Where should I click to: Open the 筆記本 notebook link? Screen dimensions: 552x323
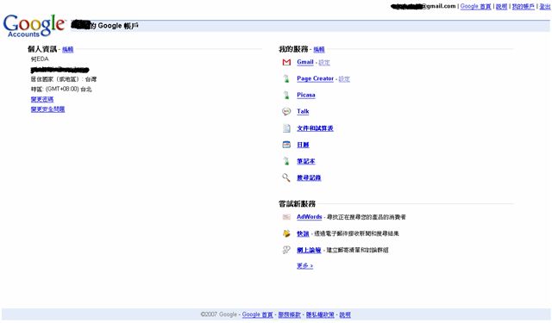(x=306, y=161)
